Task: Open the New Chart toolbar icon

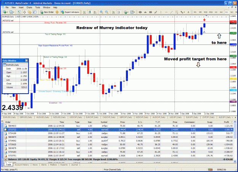Action: tap(5, 12)
